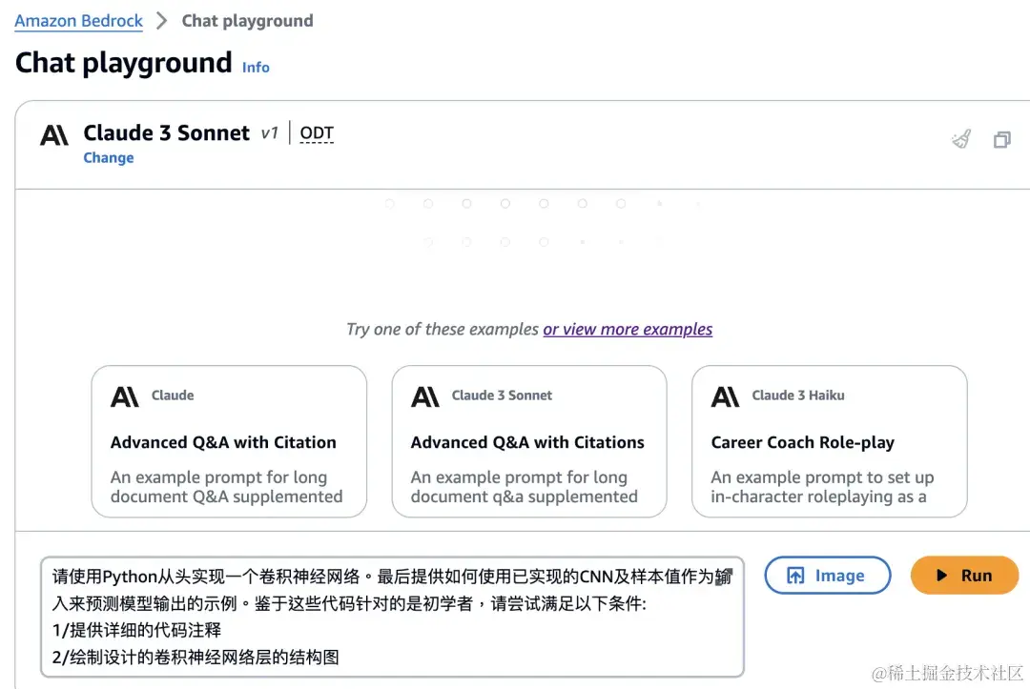Click Change to switch the model

[x=109, y=158]
